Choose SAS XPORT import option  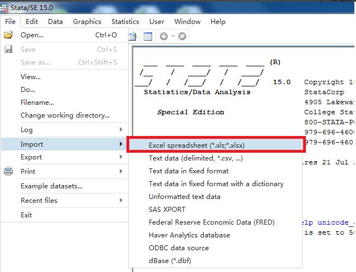click(215, 209)
